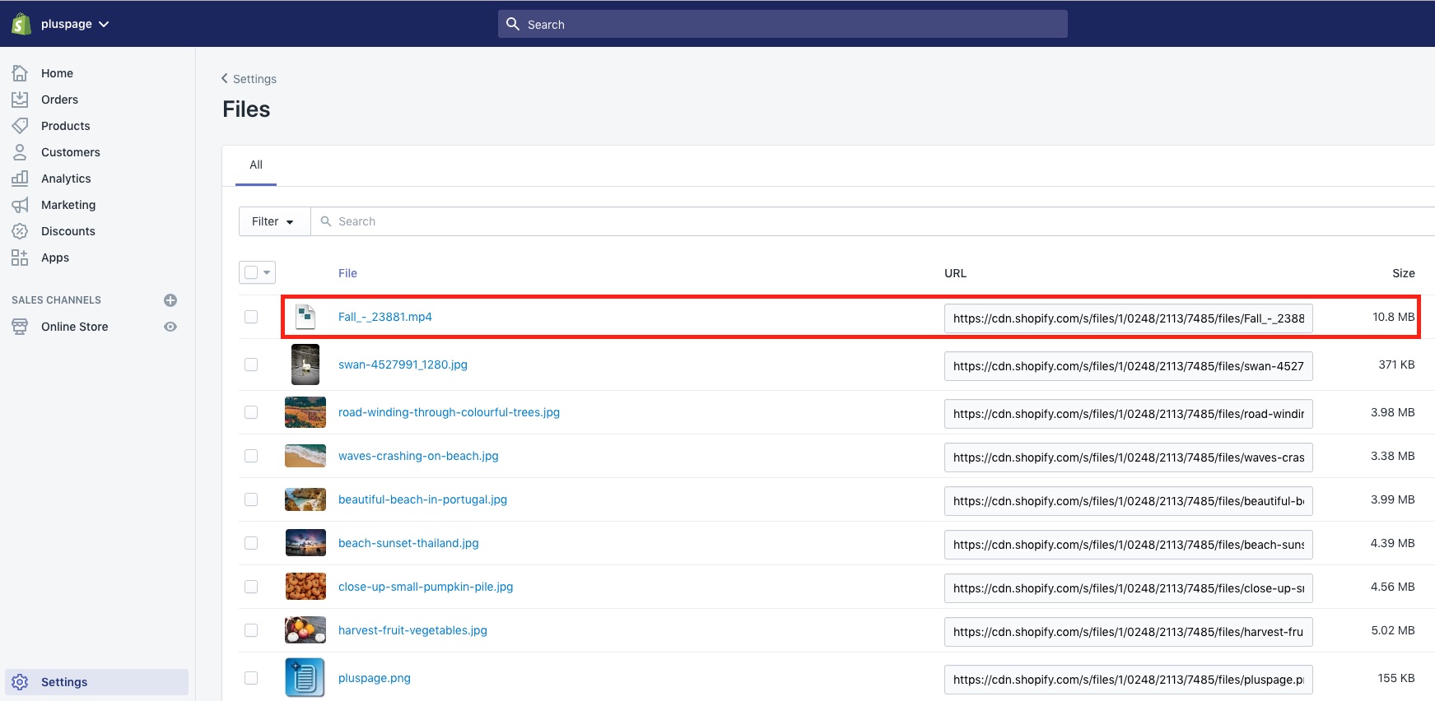The height and width of the screenshot is (701, 1435).
Task: Open the select-all checkbox dropdown arrow
Action: (267, 272)
